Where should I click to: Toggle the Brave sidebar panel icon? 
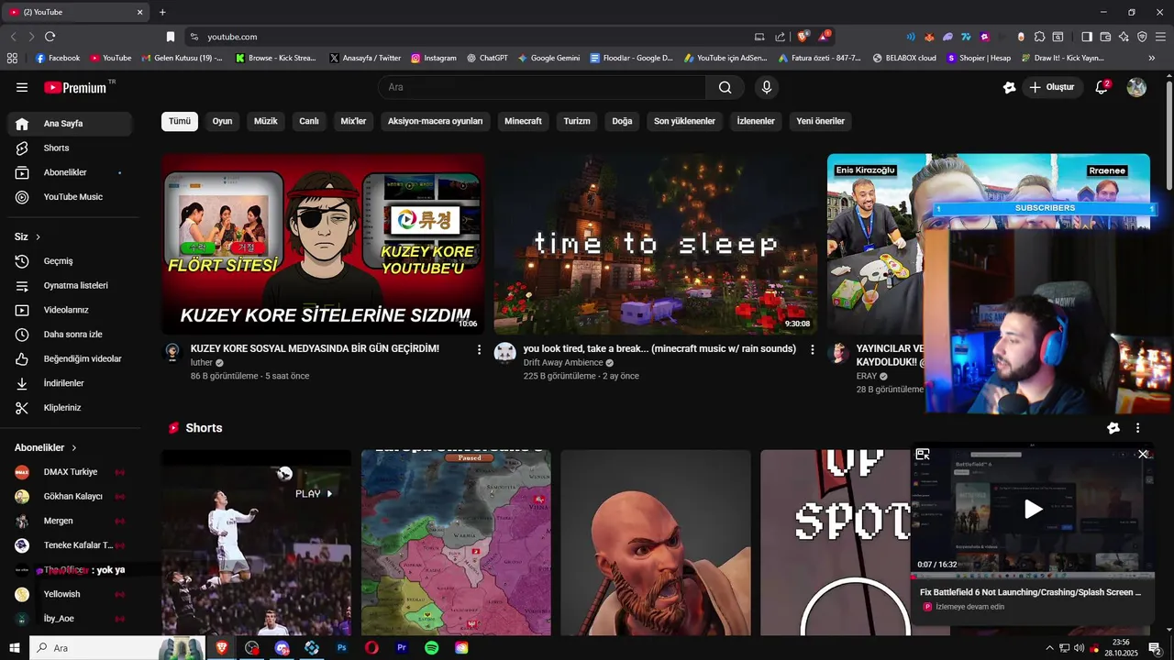(1087, 37)
